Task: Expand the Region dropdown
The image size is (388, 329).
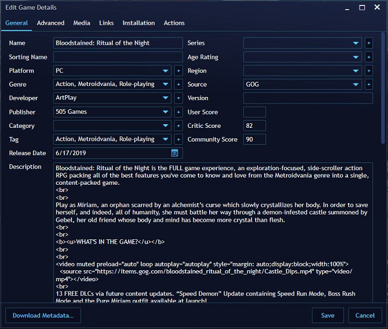Action: [356, 71]
